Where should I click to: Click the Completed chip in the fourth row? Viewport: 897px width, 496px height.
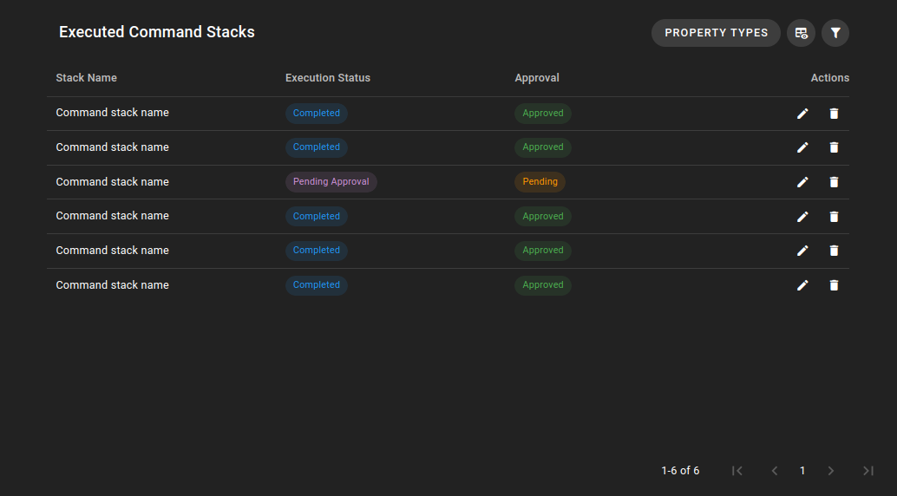click(x=317, y=216)
